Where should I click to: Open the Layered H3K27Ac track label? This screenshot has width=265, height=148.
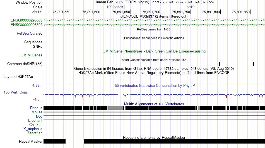click(18, 77)
